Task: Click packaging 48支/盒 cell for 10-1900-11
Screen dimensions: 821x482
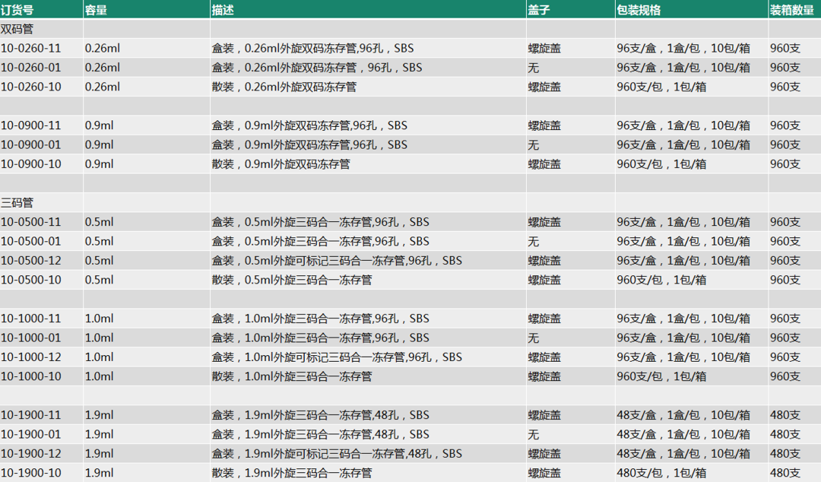Action: [683, 415]
